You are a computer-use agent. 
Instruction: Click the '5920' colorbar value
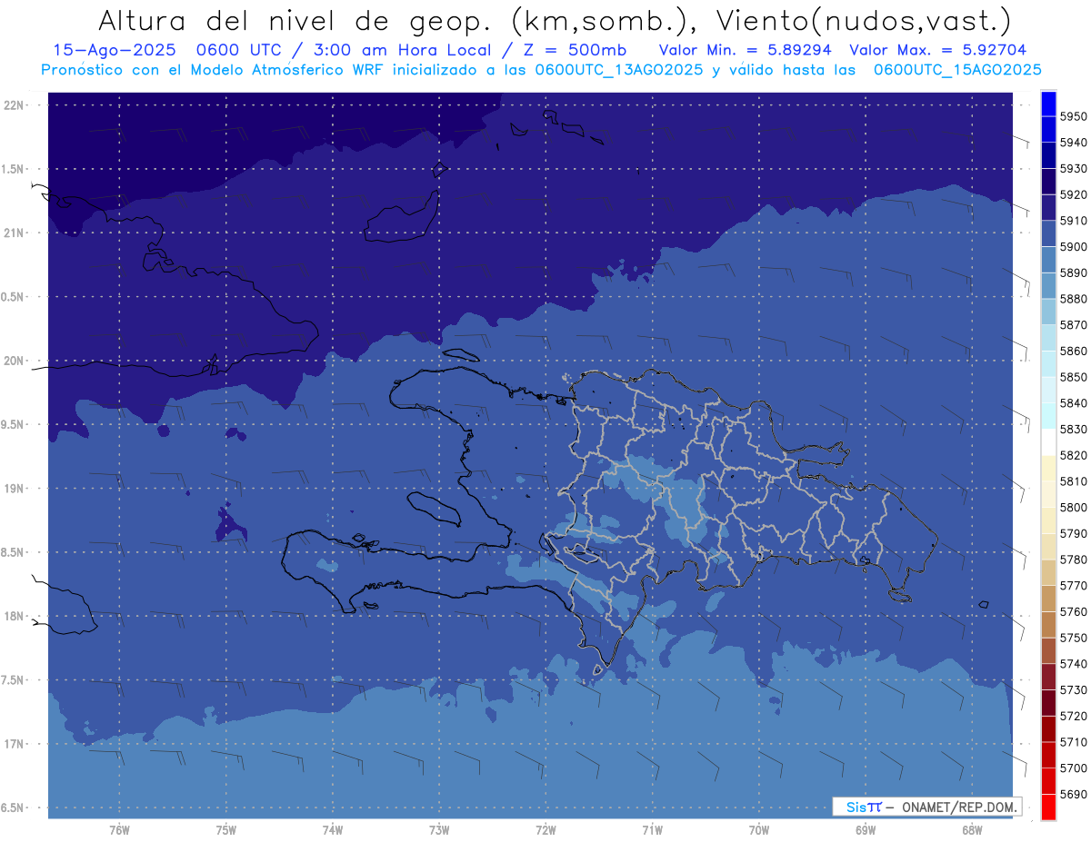[x=1073, y=194]
